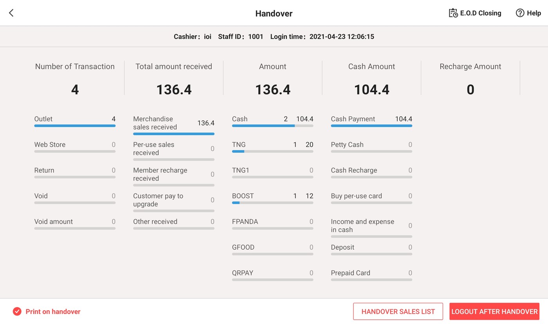
Task: Click Income and expense in cash
Action: [371, 228]
